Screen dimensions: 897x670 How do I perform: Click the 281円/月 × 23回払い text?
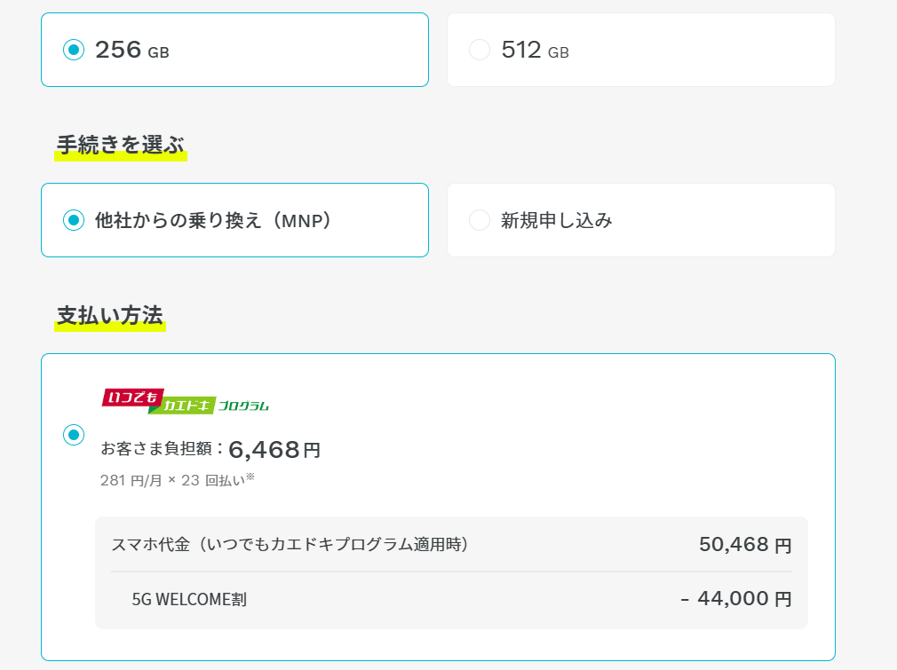point(172,480)
